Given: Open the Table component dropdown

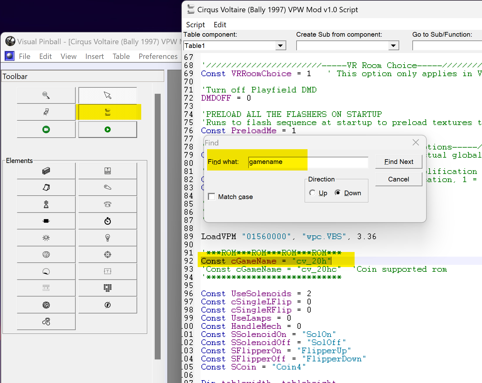Looking at the screenshot, I should click(x=280, y=45).
